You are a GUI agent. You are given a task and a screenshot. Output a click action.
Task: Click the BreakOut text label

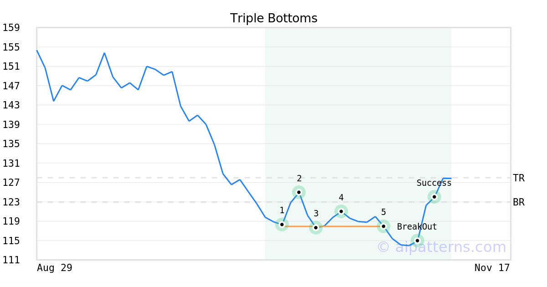(417, 227)
